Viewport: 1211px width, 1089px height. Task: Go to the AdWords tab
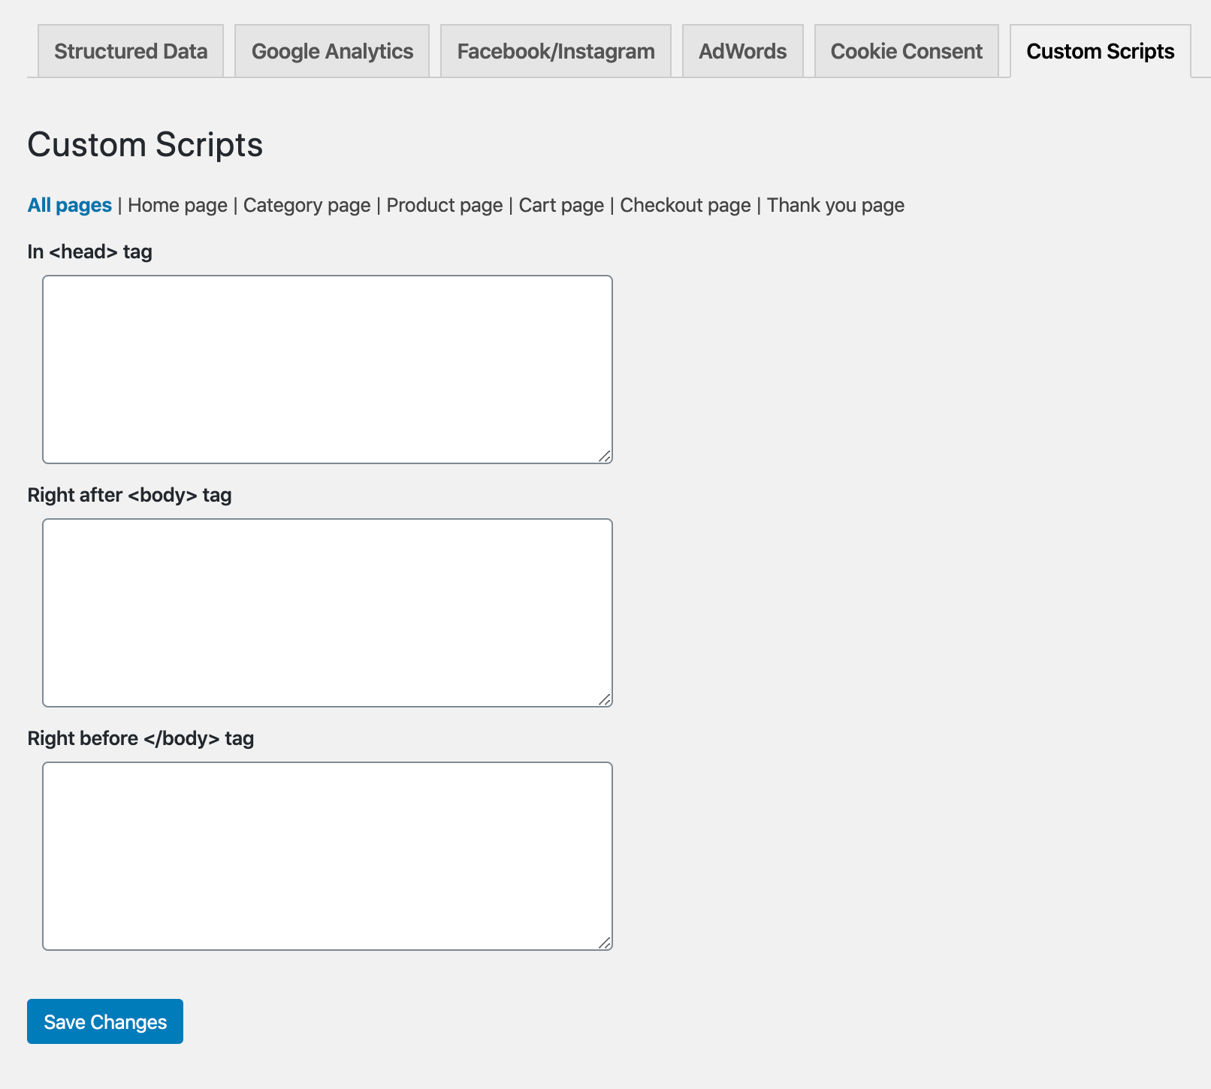742,51
